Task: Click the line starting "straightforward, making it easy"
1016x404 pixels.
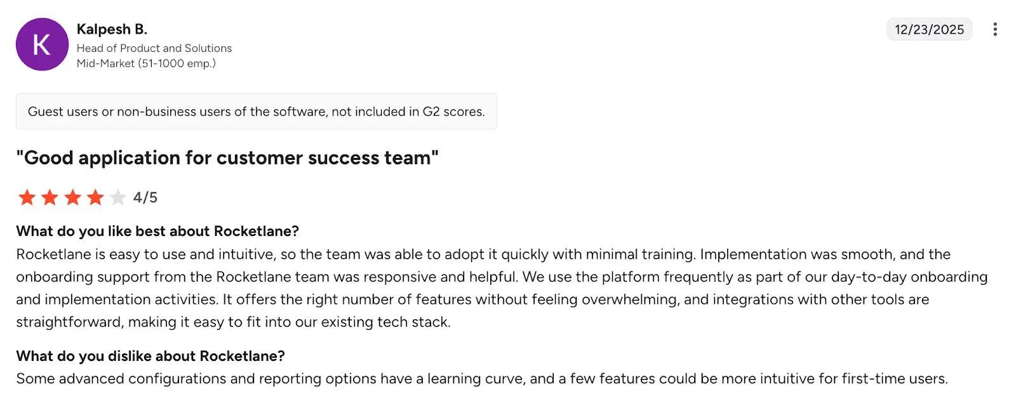Action: tap(233, 322)
